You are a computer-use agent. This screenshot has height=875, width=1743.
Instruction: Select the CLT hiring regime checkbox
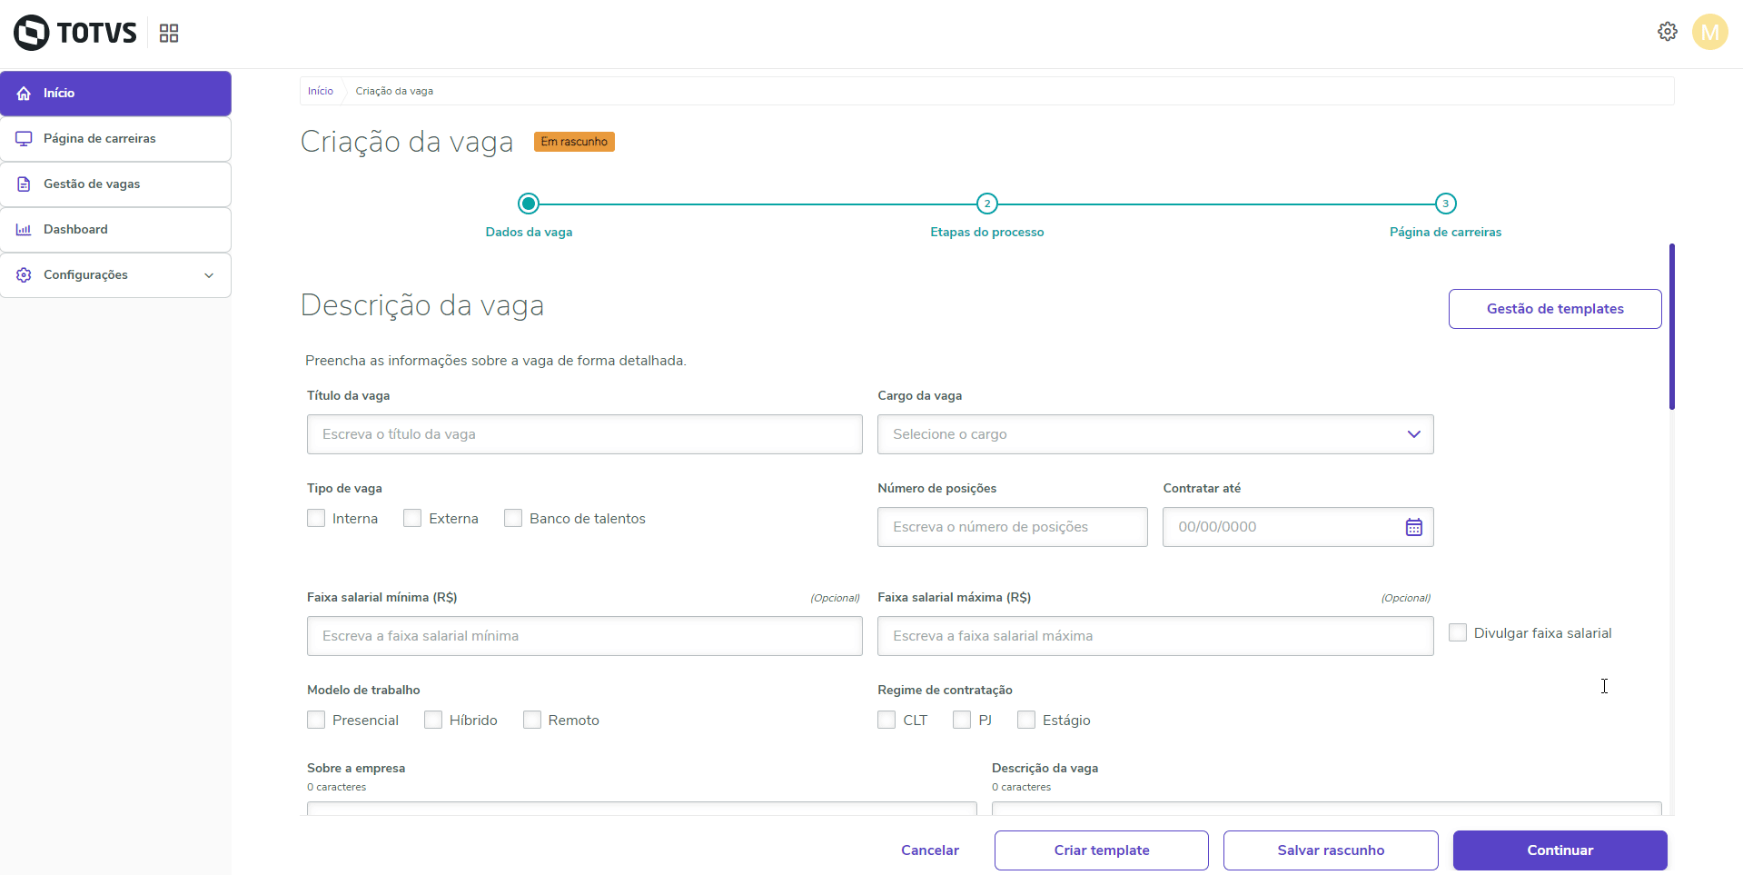click(886, 720)
